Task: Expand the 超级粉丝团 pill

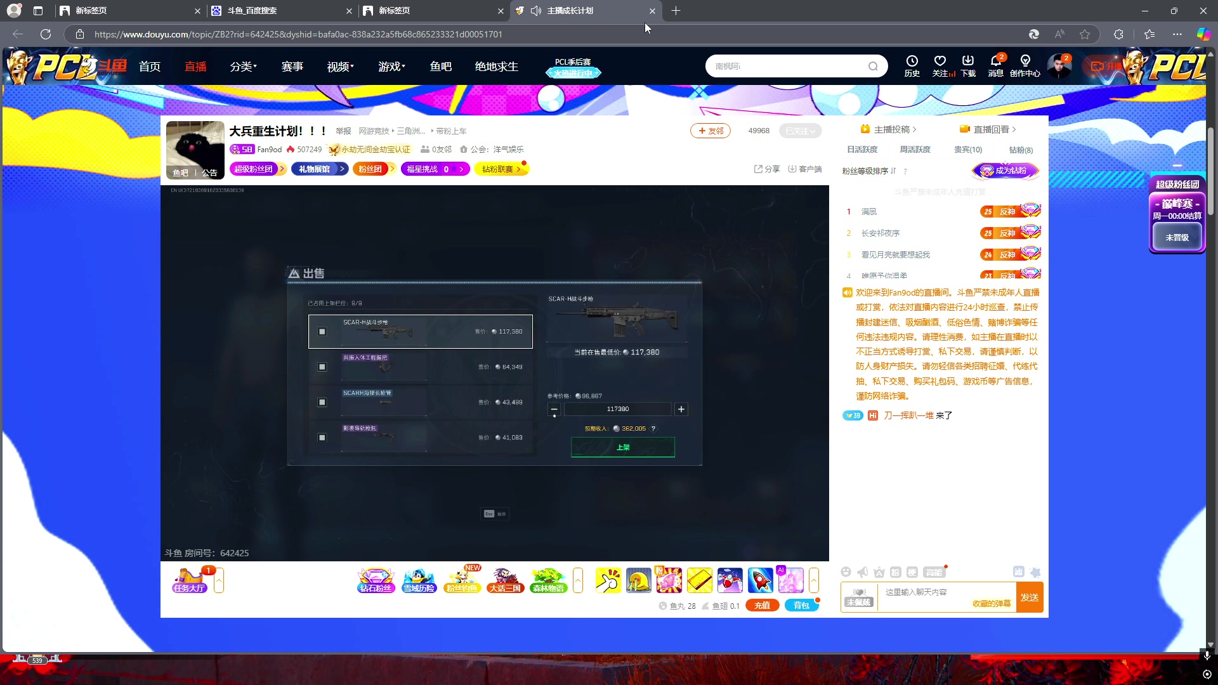Action: (x=258, y=169)
